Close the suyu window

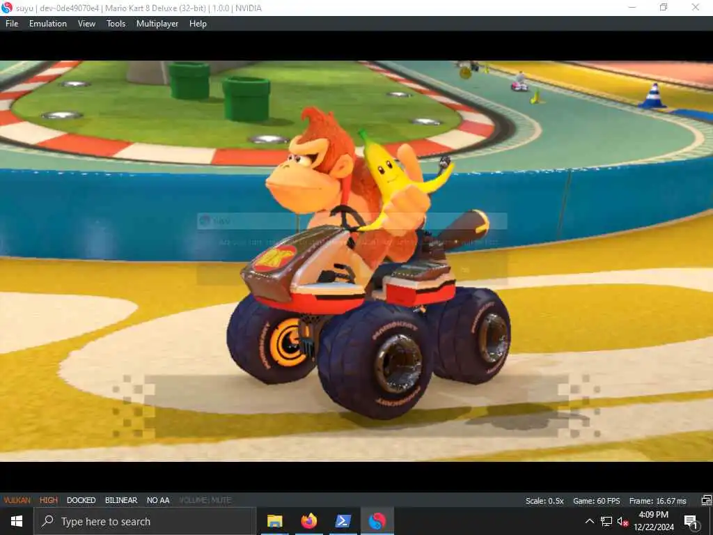pos(696,8)
